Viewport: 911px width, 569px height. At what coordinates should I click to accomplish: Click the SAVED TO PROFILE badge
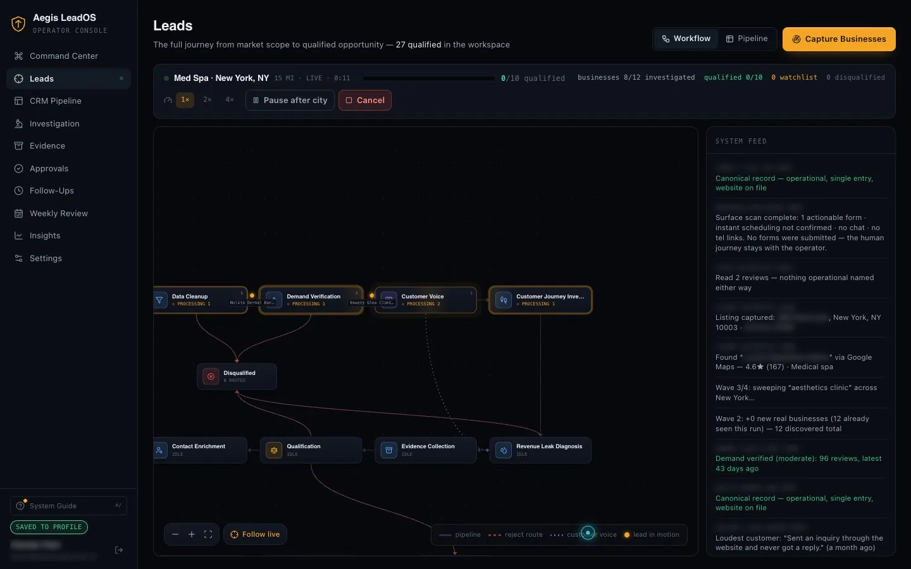click(x=49, y=527)
